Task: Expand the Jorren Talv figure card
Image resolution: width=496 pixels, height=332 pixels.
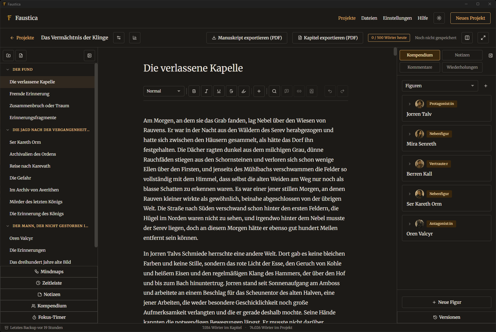Action: click(409, 104)
